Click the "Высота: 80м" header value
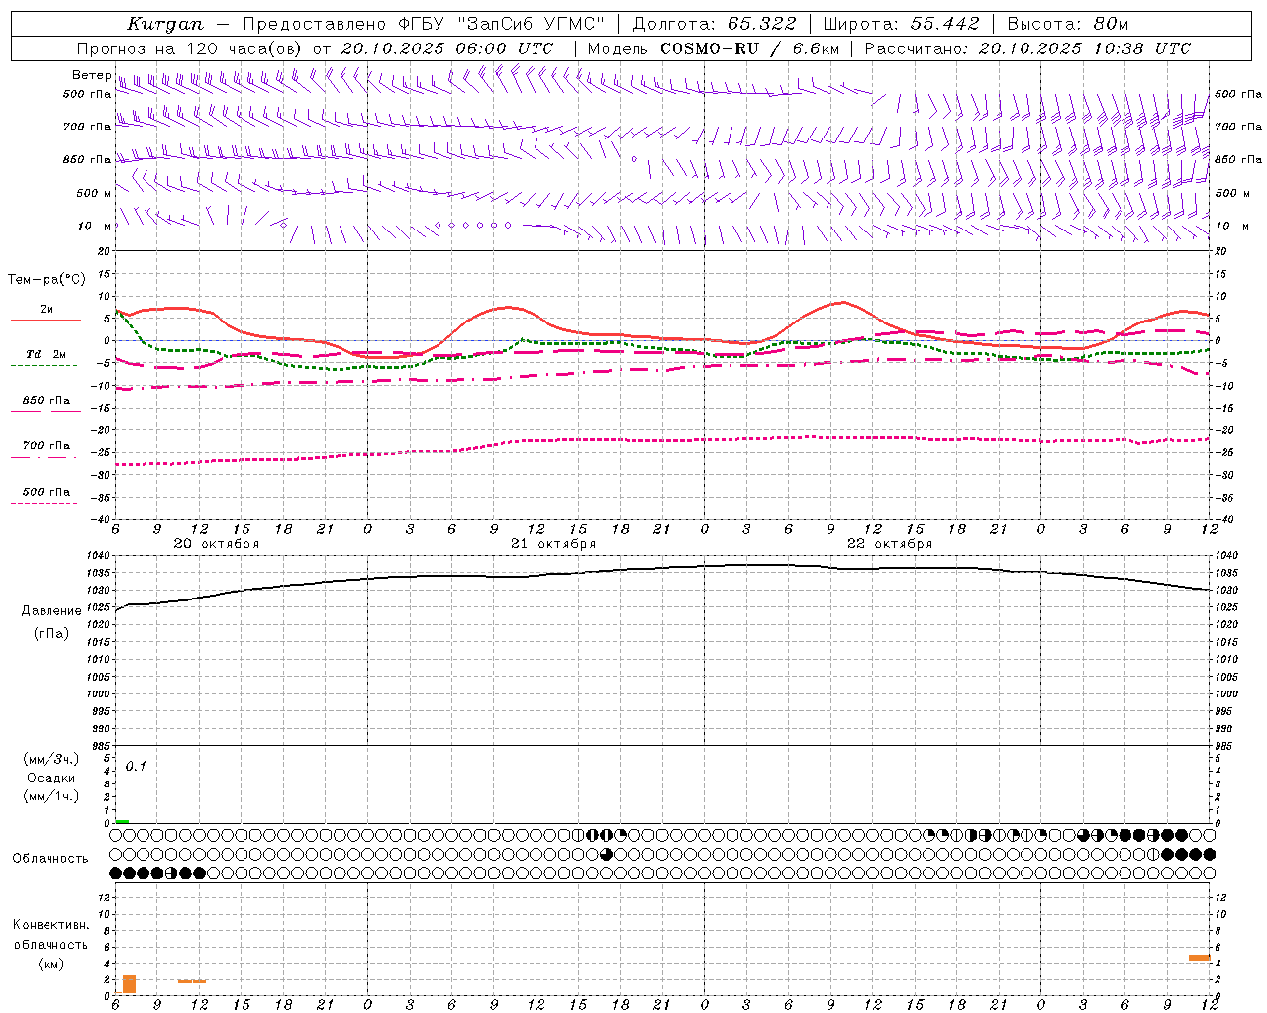The width and height of the screenshot is (1267, 1013). (x=1067, y=24)
